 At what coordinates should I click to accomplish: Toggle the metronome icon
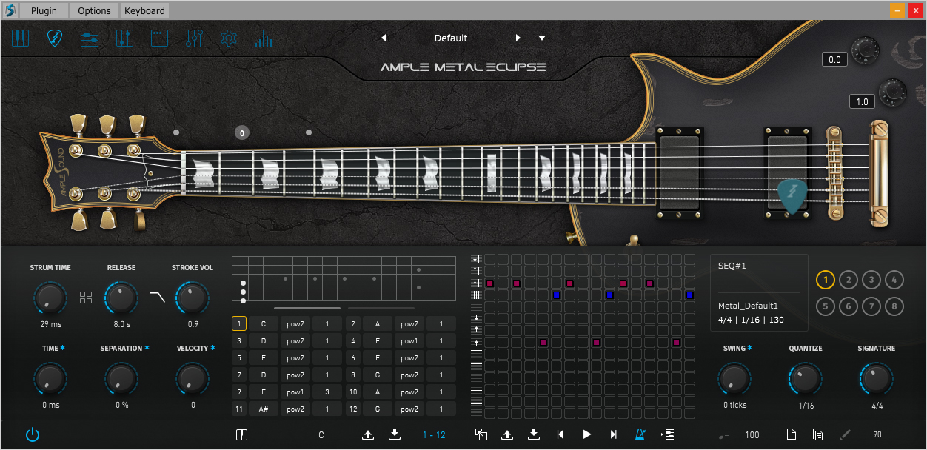[x=640, y=434]
